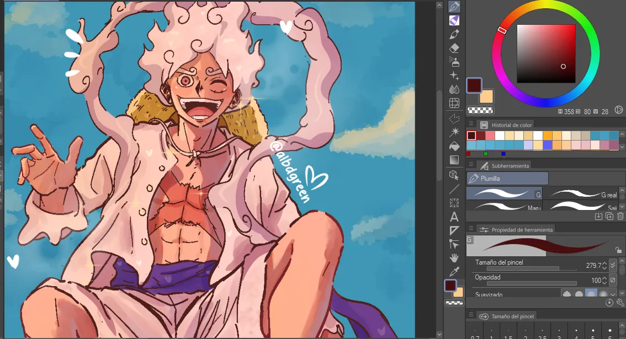Select the Pen tool in the toolbar
This screenshot has height=339, width=626.
[x=454, y=7]
